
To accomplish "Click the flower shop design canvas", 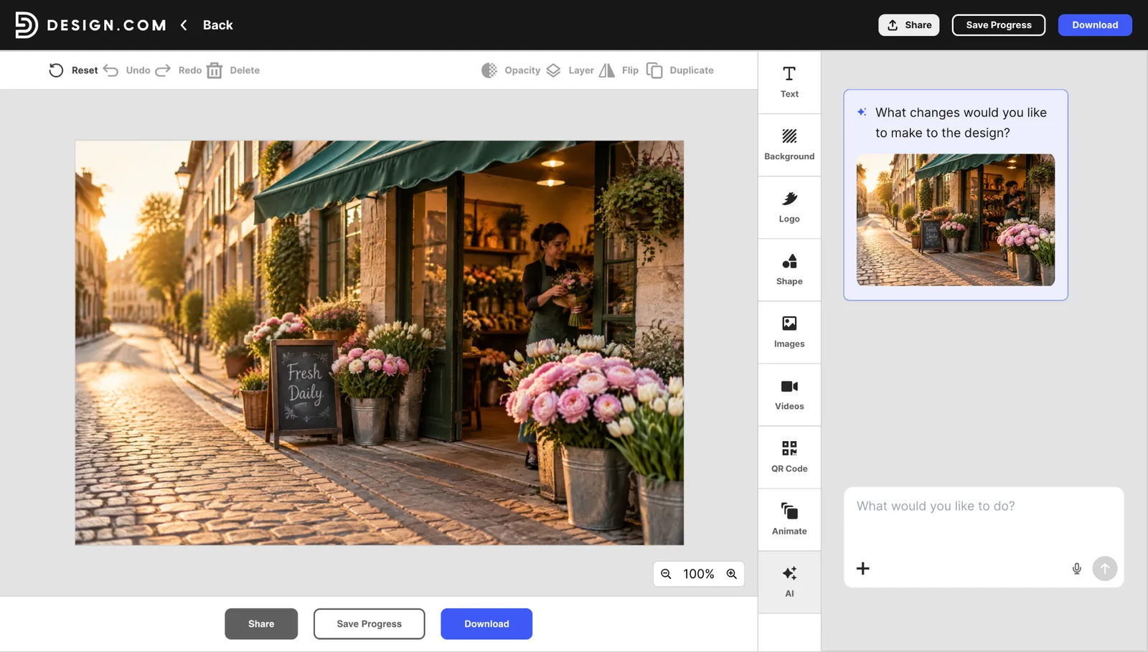I will click(380, 343).
